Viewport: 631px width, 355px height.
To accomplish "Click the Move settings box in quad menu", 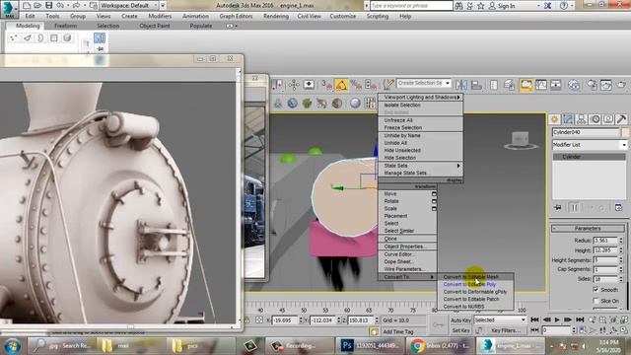I will (434, 194).
